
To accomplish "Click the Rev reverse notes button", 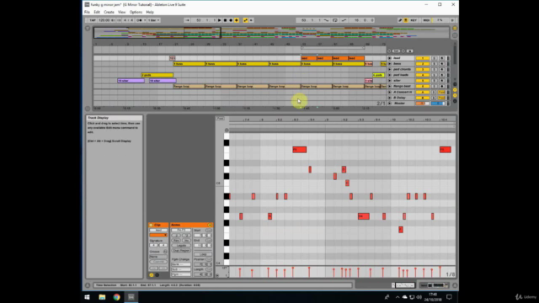I will click(x=176, y=241).
